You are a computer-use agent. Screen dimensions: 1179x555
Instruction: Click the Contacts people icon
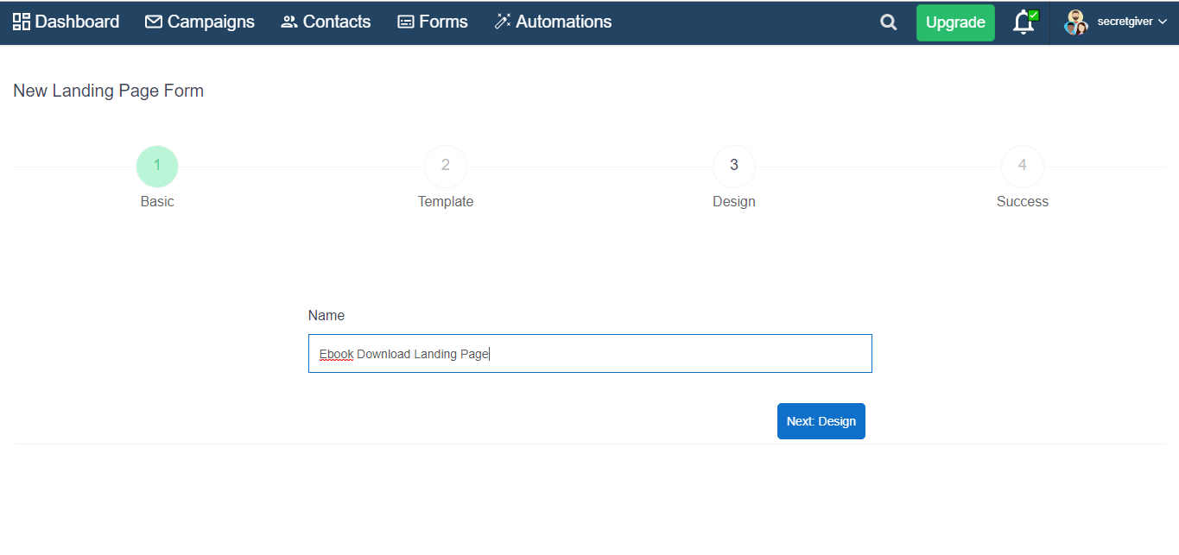[x=289, y=22]
